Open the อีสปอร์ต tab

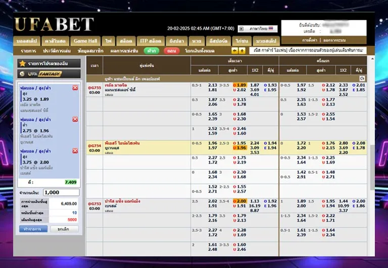click(x=218, y=41)
